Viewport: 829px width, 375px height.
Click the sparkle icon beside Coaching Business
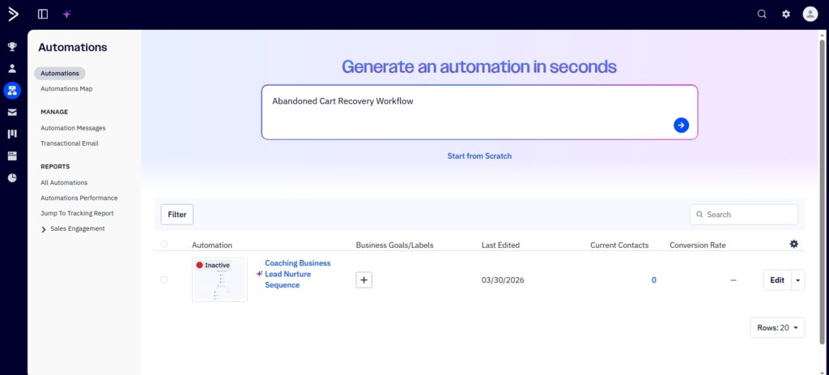pos(259,274)
